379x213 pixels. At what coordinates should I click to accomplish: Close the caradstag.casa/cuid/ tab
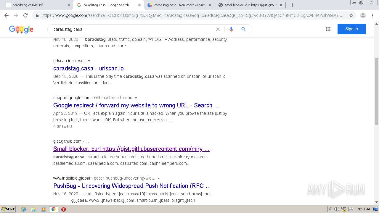coord(69,5)
